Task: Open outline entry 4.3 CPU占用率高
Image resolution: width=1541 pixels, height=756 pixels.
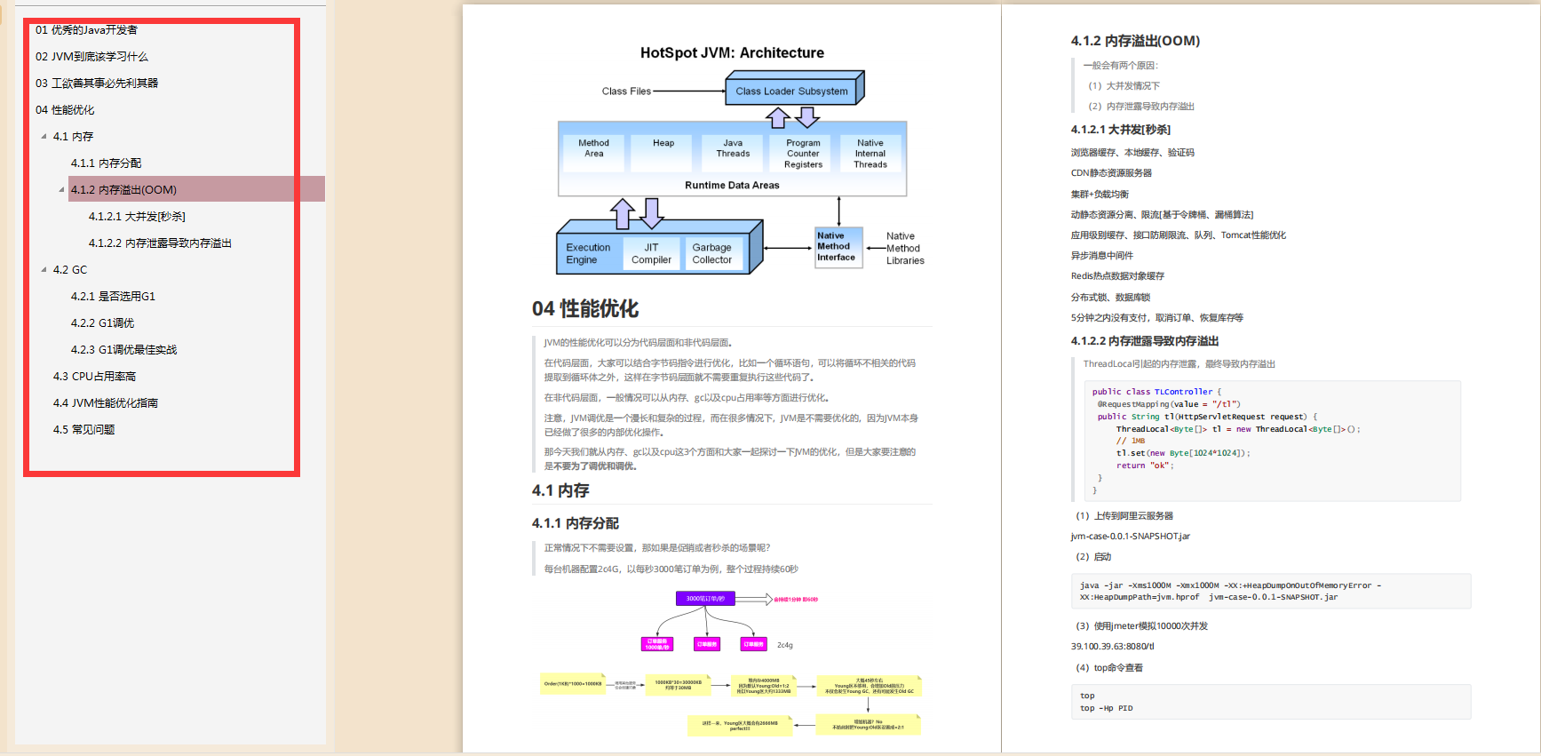Action: (x=94, y=376)
